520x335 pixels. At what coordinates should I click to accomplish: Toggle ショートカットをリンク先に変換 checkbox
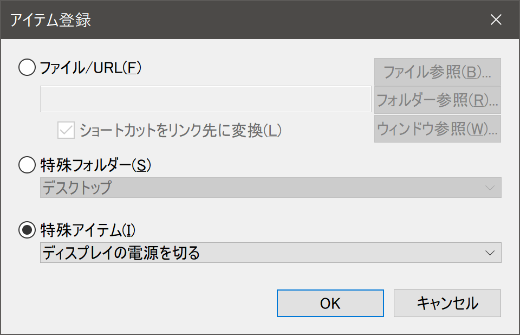click(66, 130)
